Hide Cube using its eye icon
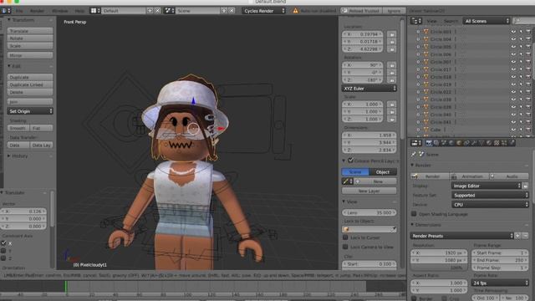Viewport: 535px width, 301px height. [x=513, y=130]
